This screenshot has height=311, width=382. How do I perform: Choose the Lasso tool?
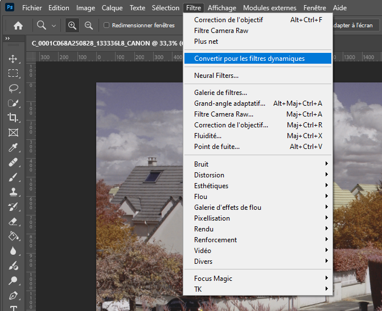(14, 89)
